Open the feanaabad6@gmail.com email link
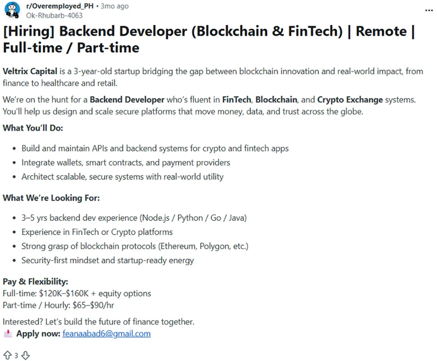This screenshot has height=361, width=437. pyautogui.click(x=106, y=334)
